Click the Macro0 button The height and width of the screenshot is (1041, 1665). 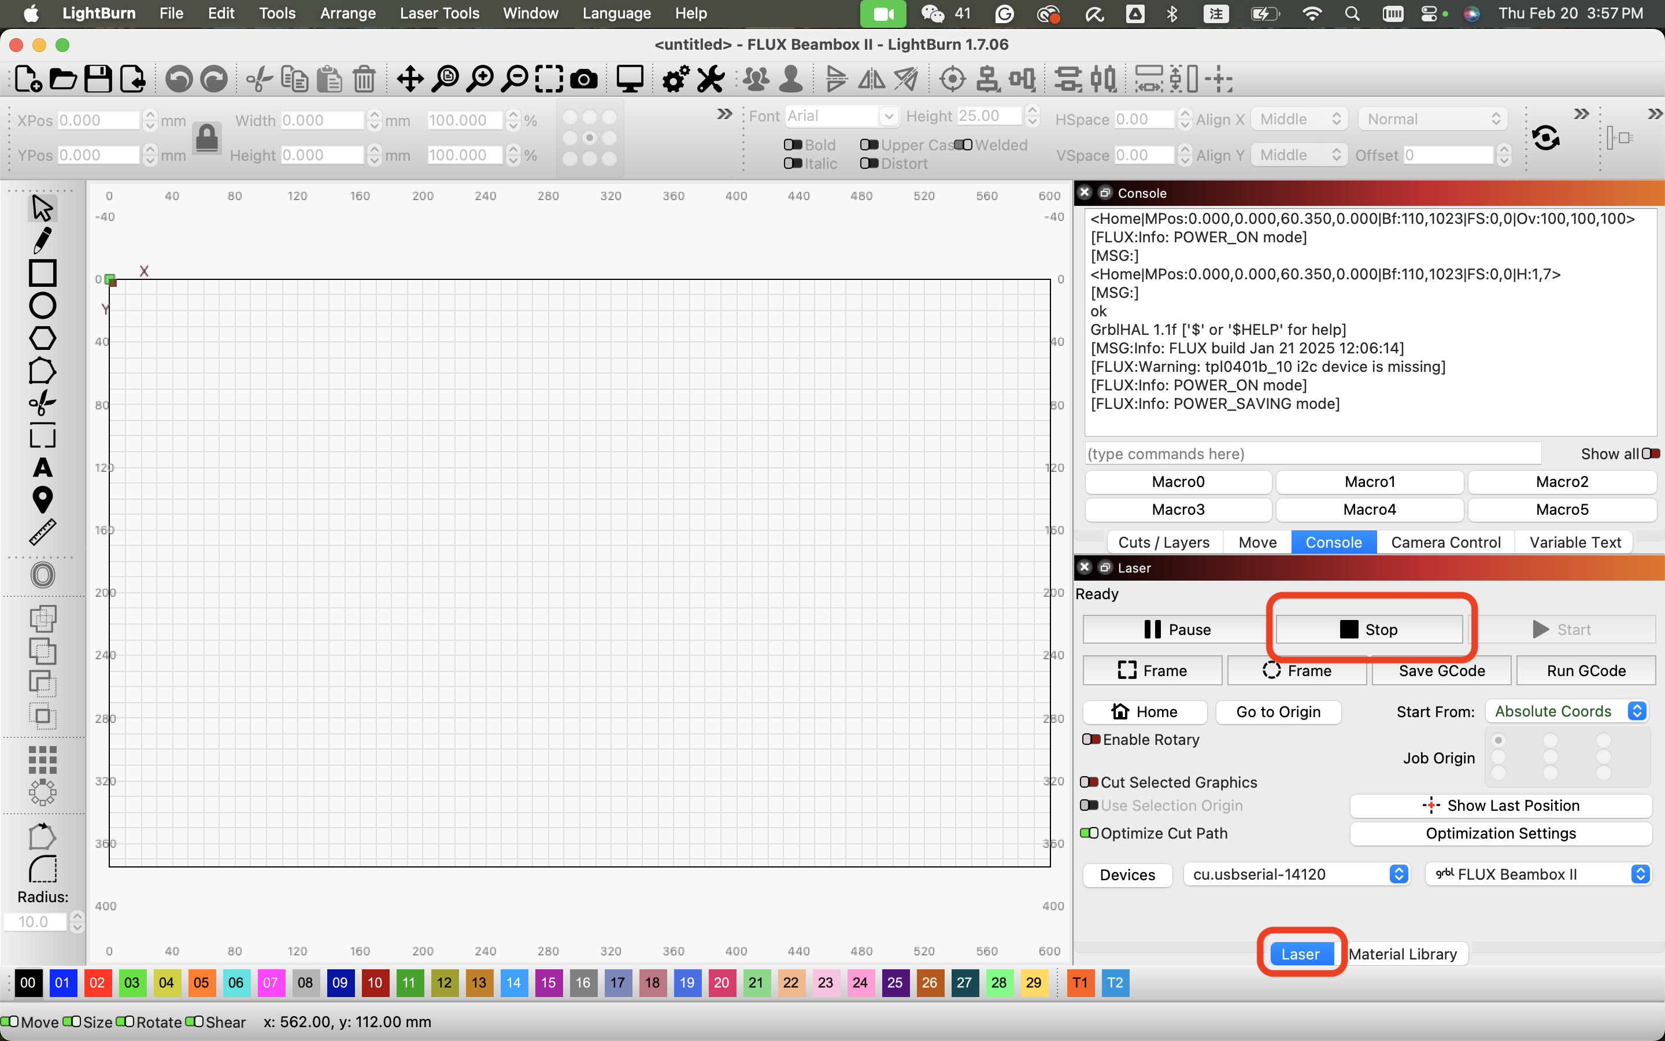[x=1178, y=482]
